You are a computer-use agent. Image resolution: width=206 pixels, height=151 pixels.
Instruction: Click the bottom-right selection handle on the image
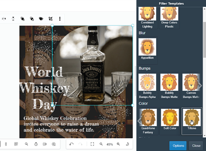point(133,105)
